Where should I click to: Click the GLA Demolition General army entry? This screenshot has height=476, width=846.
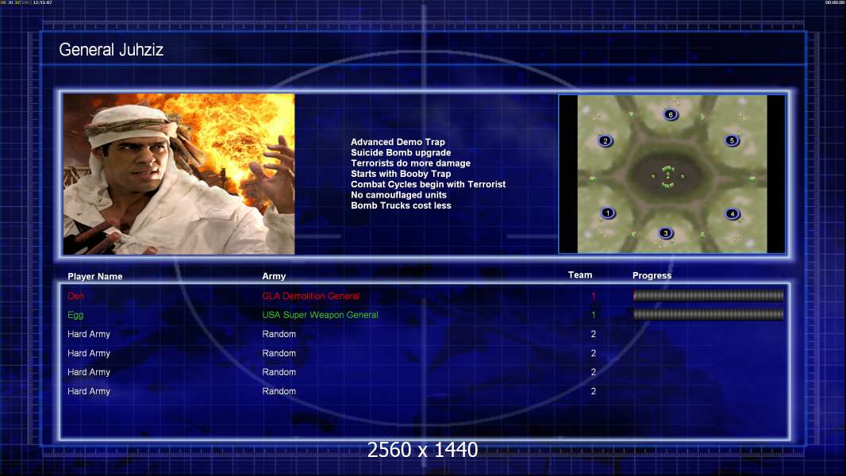(310, 296)
